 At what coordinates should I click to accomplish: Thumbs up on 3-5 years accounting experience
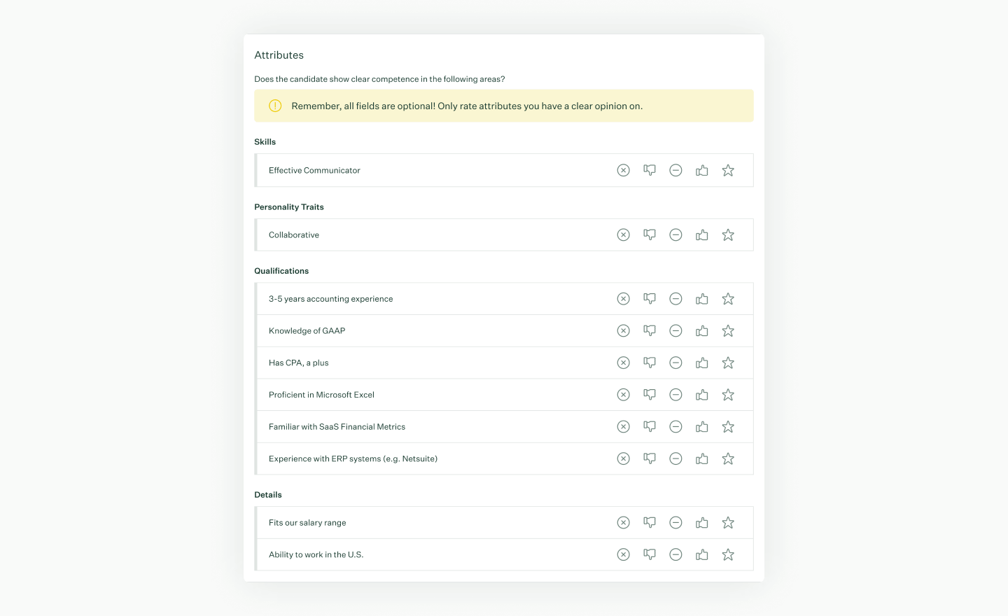[x=702, y=299]
